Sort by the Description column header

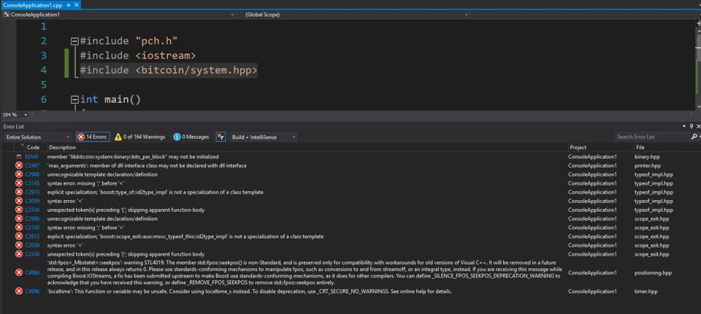click(x=62, y=148)
